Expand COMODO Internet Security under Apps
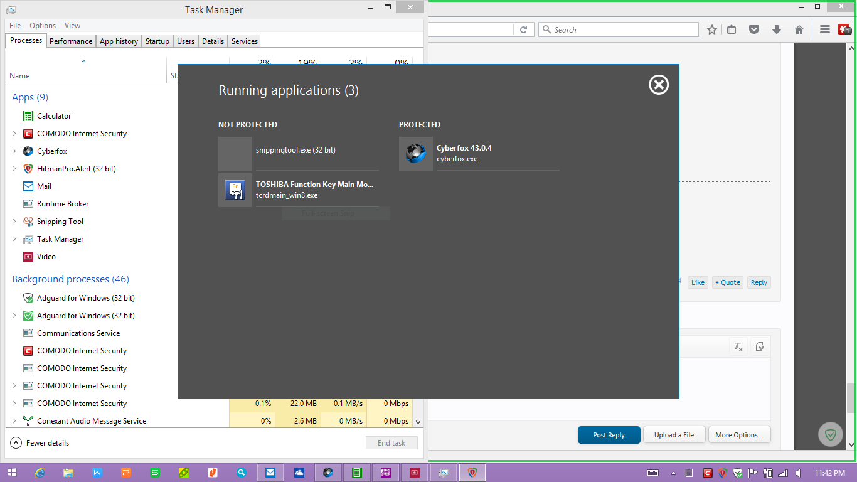Viewport: 857px width, 482px height. coord(14,134)
